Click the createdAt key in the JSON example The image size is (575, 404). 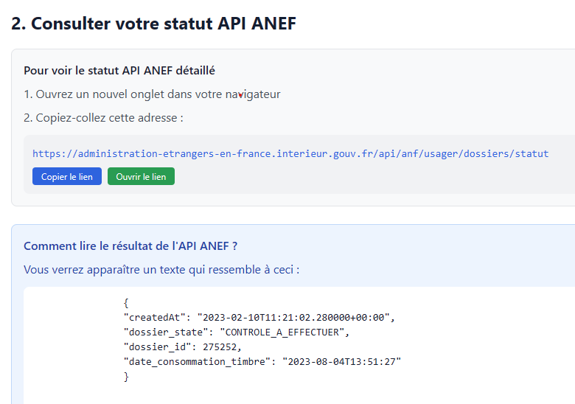coord(156,318)
